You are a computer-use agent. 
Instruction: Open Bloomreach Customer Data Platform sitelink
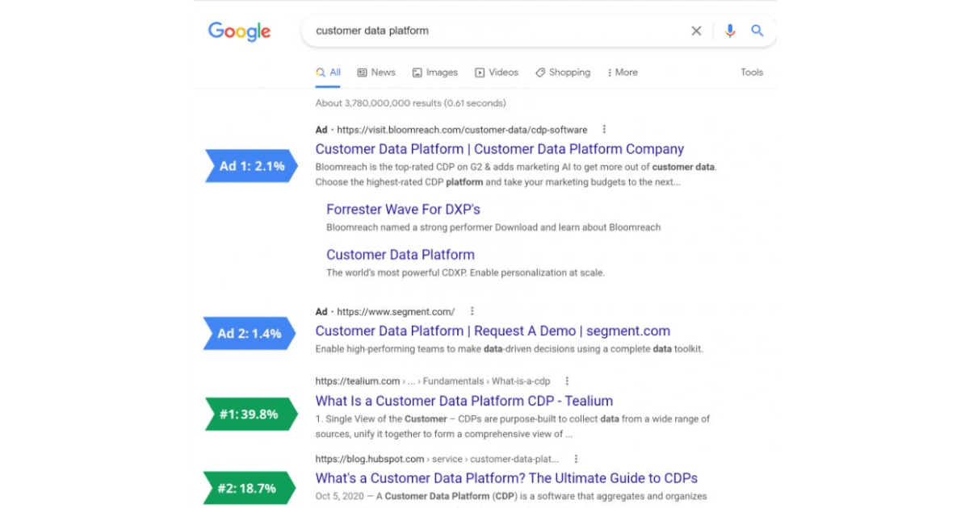coord(401,254)
